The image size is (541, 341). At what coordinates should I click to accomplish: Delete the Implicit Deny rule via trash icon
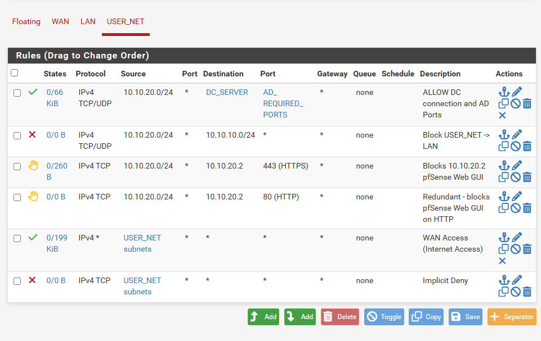point(527,292)
